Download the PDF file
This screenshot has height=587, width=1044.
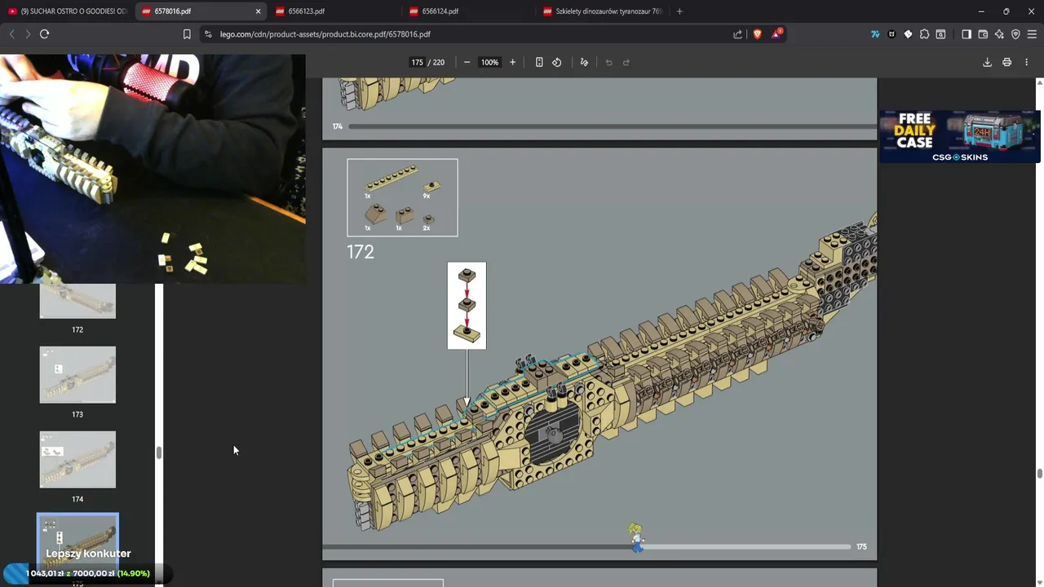tap(987, 62)
